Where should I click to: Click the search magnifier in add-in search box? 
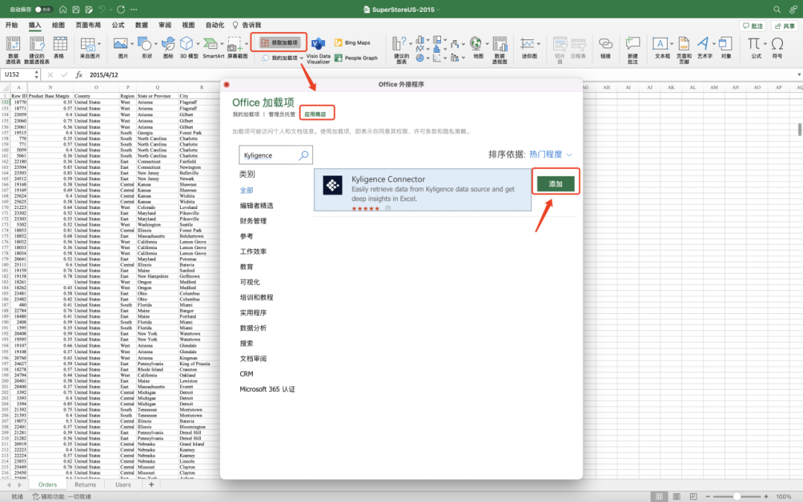click(x=303, y=155)
